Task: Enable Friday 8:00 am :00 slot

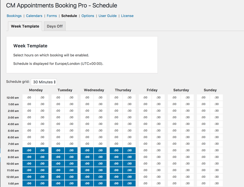Action: [x=145, y=150]
